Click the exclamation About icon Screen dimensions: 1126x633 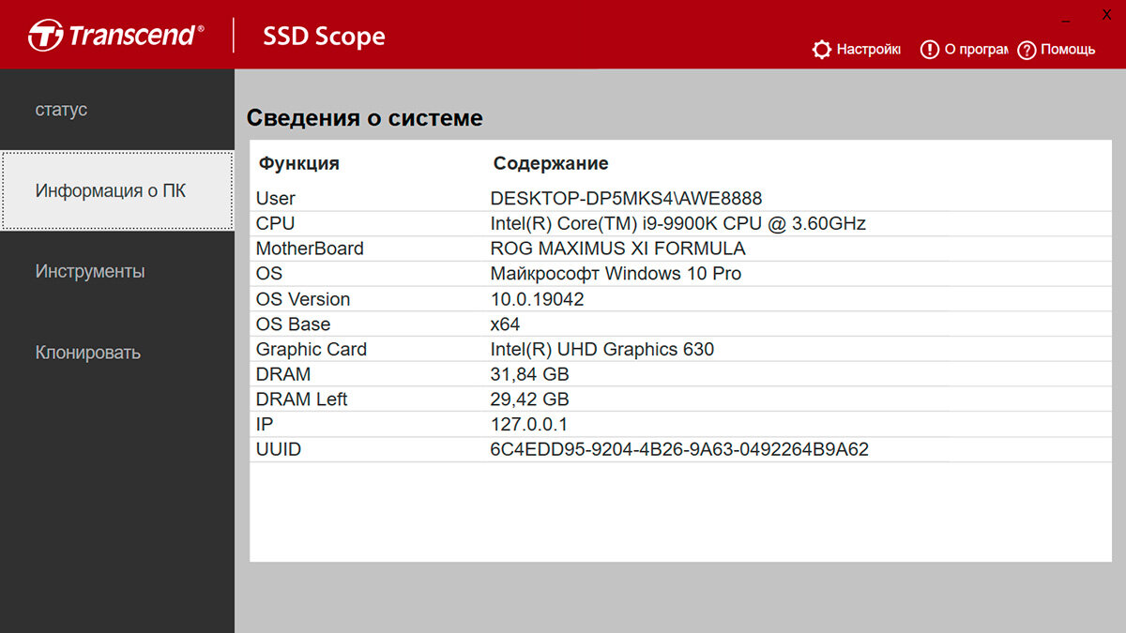click(x=930, y=50)
